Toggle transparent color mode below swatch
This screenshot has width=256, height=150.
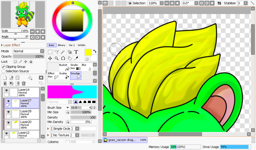(87, 59)
